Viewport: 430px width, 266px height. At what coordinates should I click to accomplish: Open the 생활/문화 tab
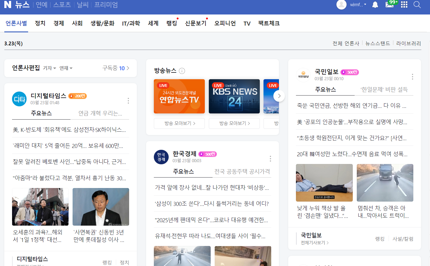click(x=103, y=23)
